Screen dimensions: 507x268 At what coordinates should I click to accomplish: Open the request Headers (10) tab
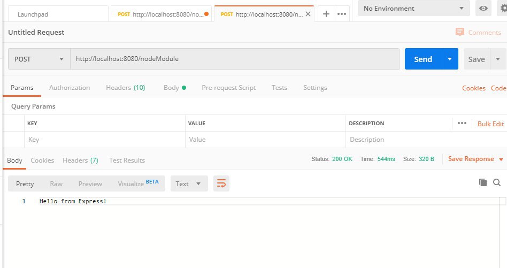click(x=126, y=88)
